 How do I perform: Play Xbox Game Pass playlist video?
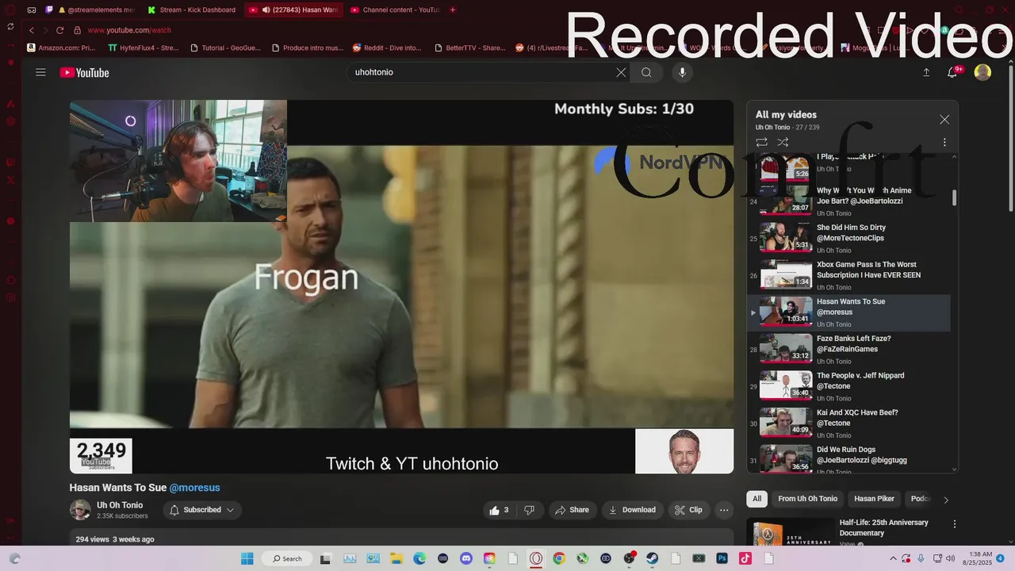tap(849, 275)
